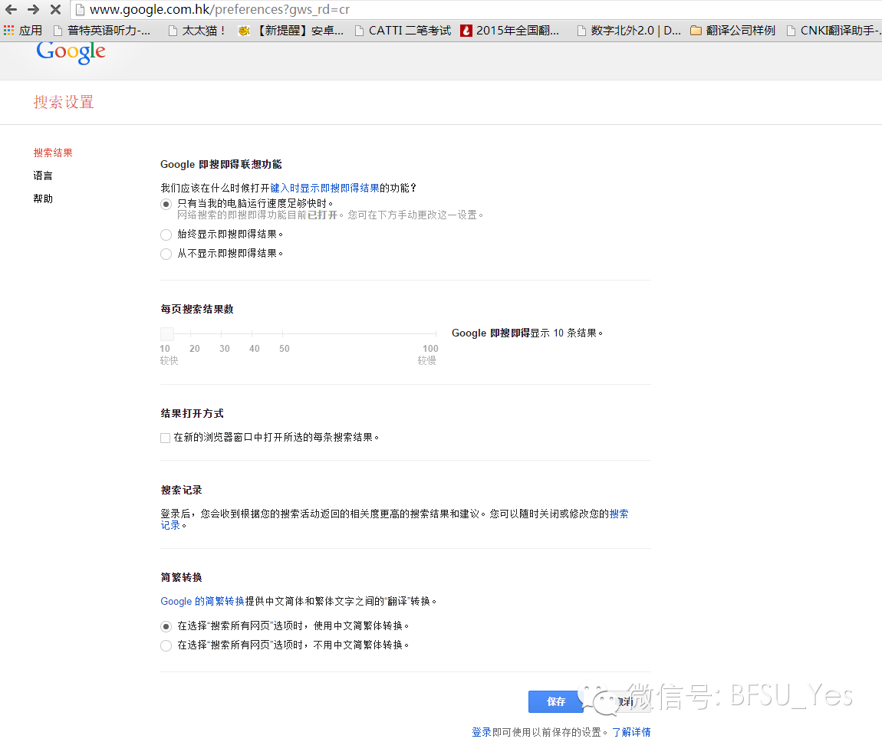
Task: Open bookmark 太太猫！
Action: coord(197,31)
